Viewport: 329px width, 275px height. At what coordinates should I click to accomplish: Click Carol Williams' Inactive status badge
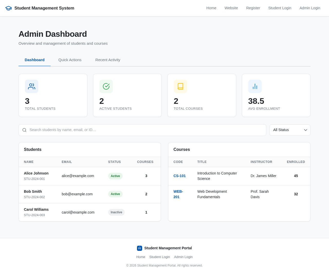tap(116, 212)
